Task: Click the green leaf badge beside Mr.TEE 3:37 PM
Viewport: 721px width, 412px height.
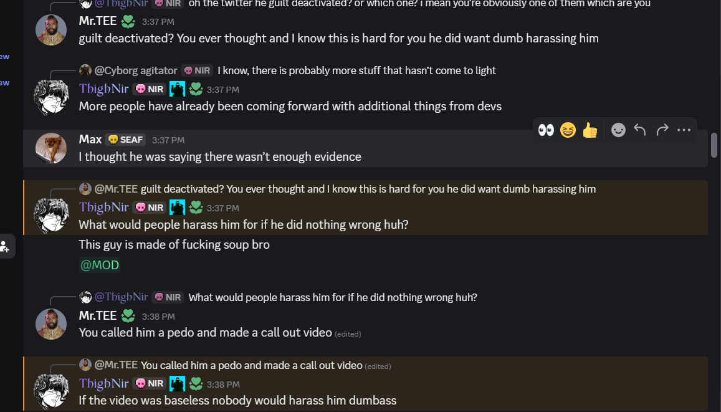Action: point(128,22)
